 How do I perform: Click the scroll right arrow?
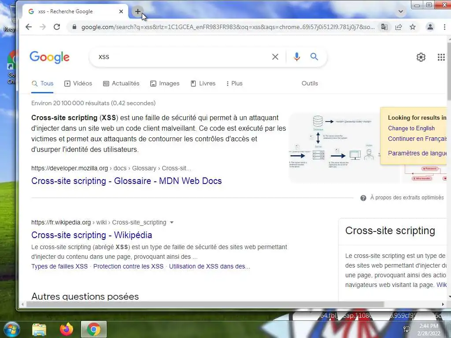point(443,304)
